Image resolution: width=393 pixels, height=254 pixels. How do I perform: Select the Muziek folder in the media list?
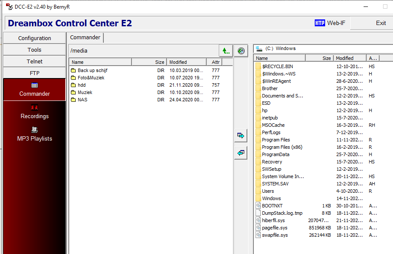(x=85, y=92)
